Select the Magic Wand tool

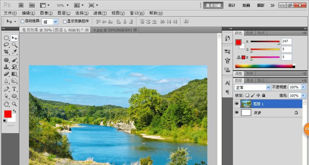tap(14, 45)
